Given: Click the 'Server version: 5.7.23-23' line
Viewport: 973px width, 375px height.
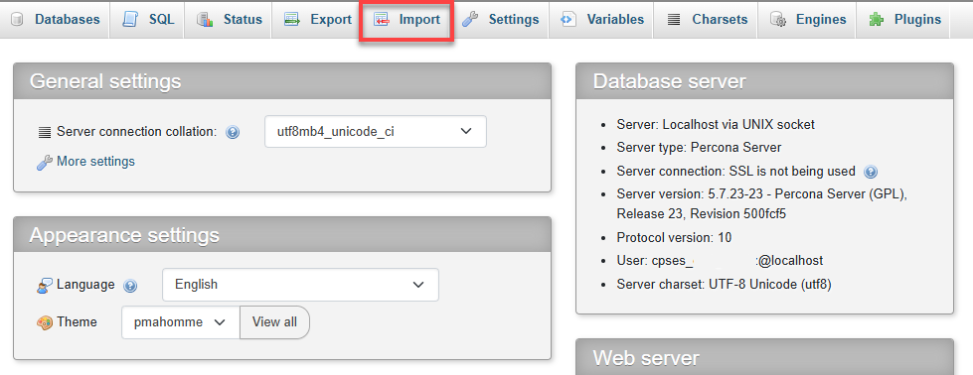Looking at the screenshot, I should click(762, 204).
